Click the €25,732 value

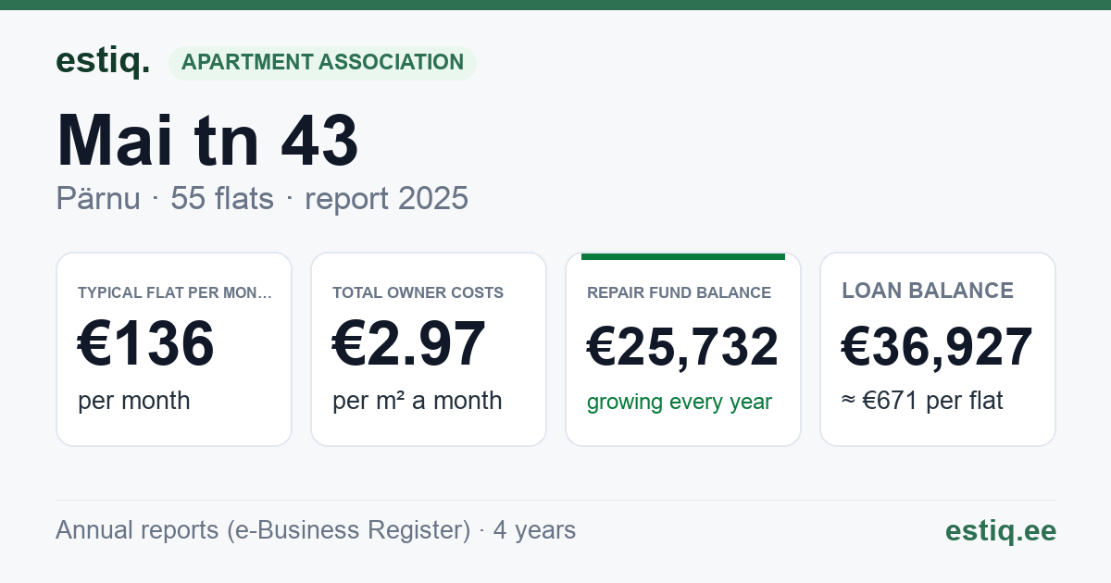(683, 348)
